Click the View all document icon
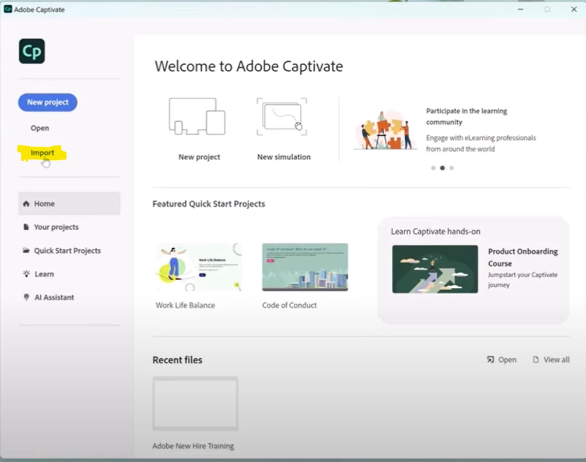Image resolution: width=586 pixels, height=462 pixels. (535, 359)
